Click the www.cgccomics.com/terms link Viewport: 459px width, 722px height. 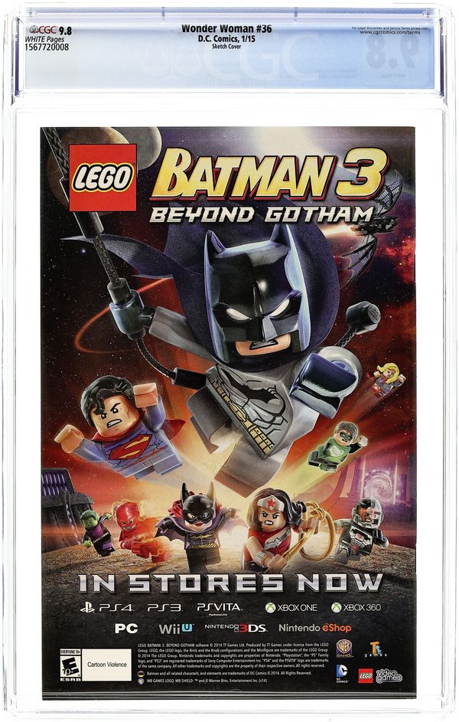[x=389, y=32]
